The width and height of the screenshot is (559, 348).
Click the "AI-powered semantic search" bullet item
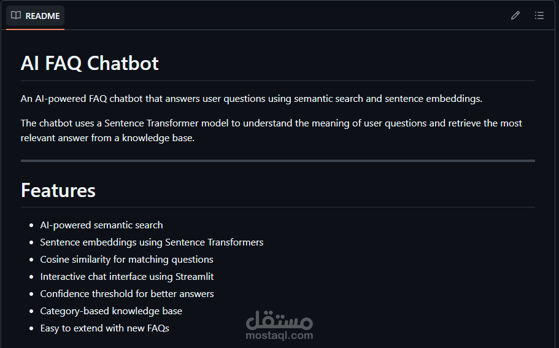coord(101,225)
